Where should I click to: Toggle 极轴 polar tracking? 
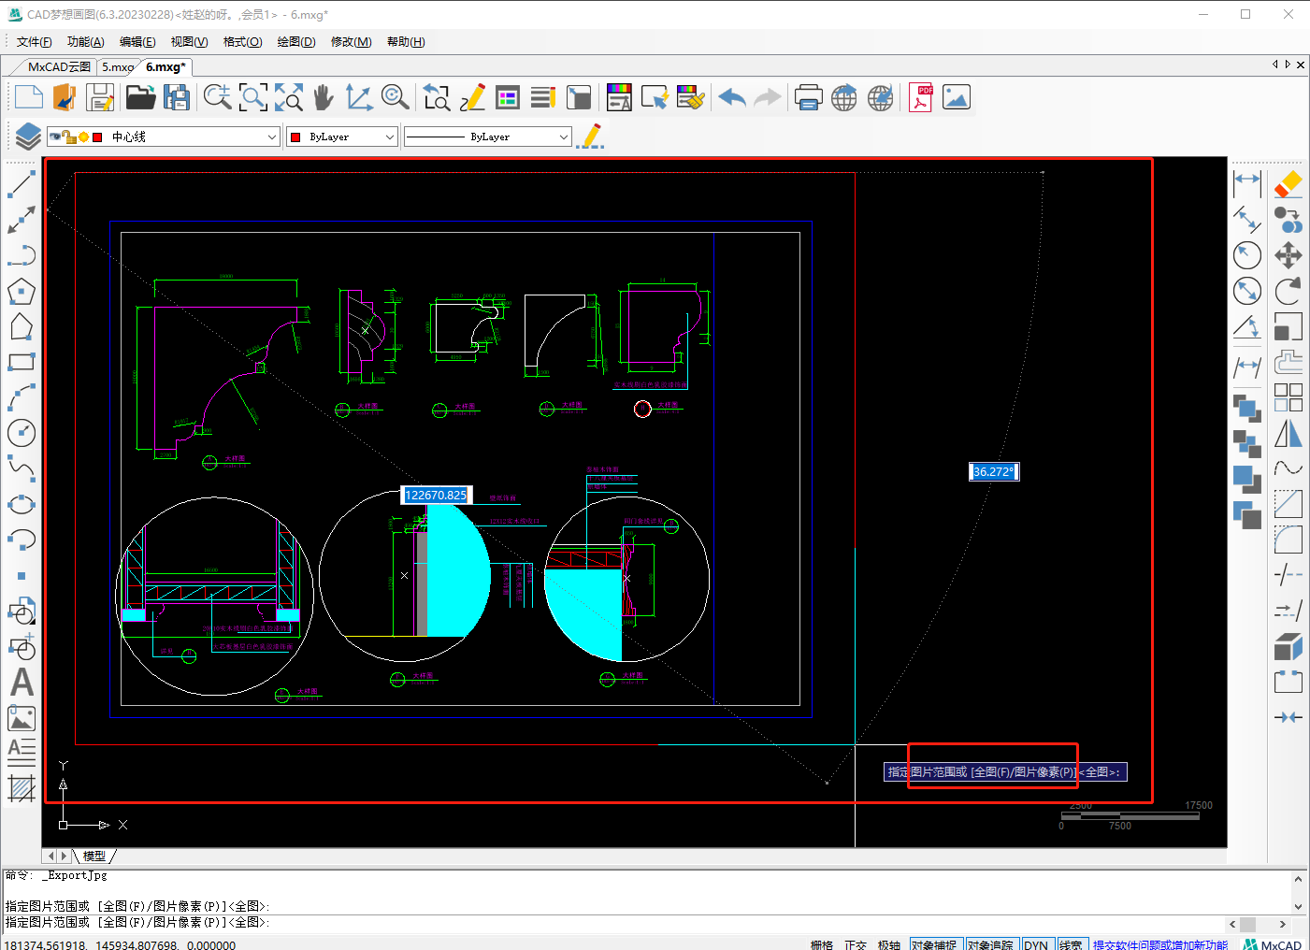tap(889, 944)
